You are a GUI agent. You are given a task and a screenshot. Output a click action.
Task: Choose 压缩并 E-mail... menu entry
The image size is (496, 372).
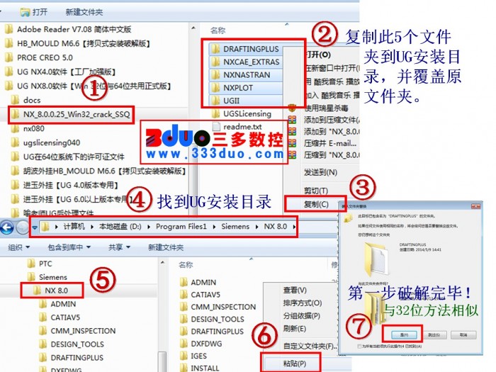point(330,143)
